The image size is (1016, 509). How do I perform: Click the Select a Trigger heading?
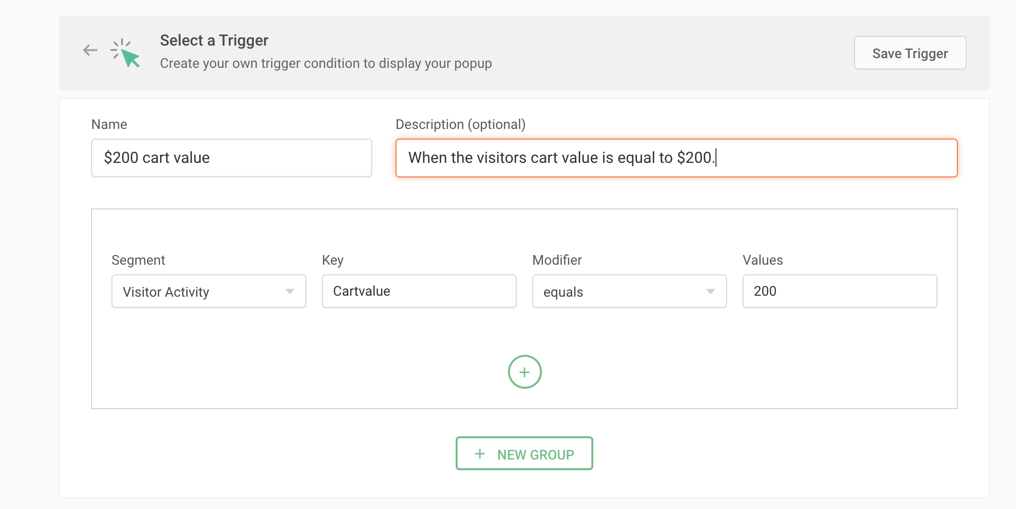pyautogui.click(x=214, y=40)
